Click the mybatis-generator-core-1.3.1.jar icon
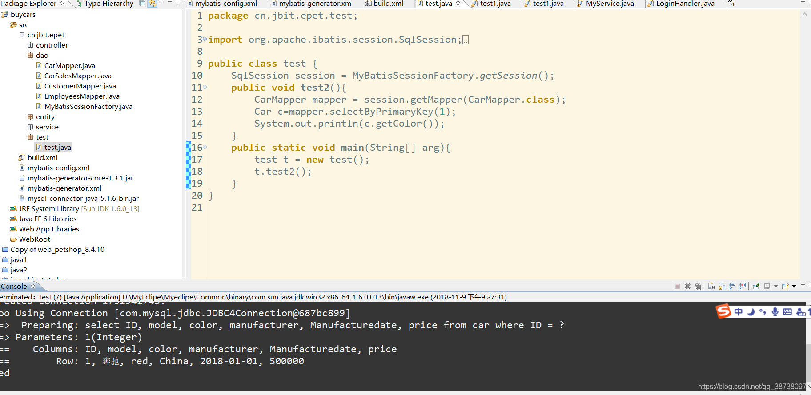Viewport: 811px width, 395px height. click(x=22, y=178)
